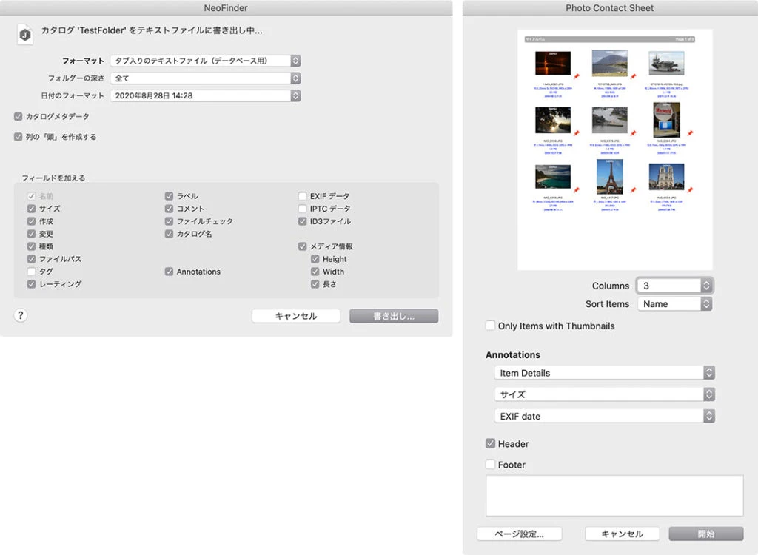
Task: Open the Columns combo box
Action: [675, 286]
